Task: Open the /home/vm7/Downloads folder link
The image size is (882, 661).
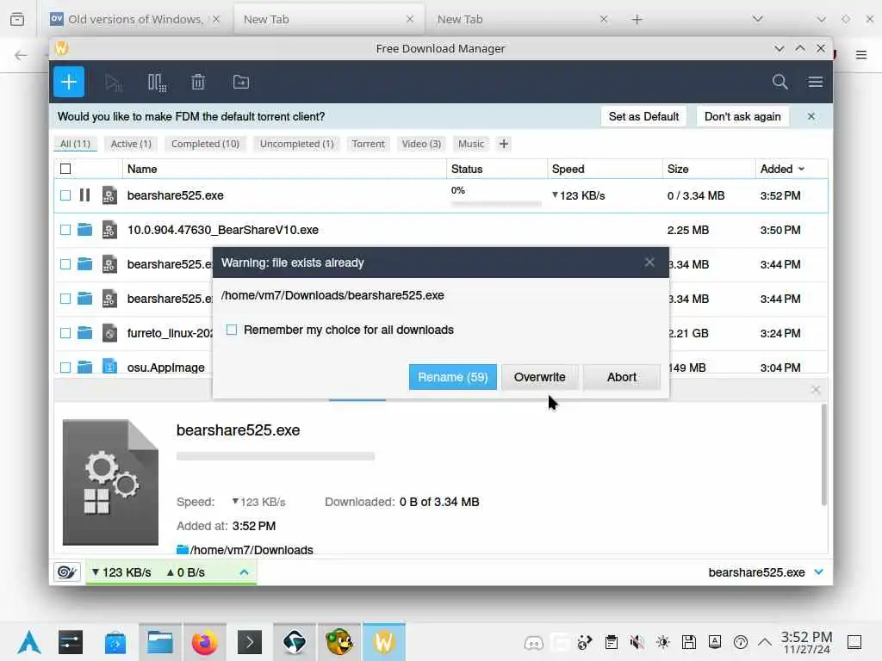Action: [245, 550]
